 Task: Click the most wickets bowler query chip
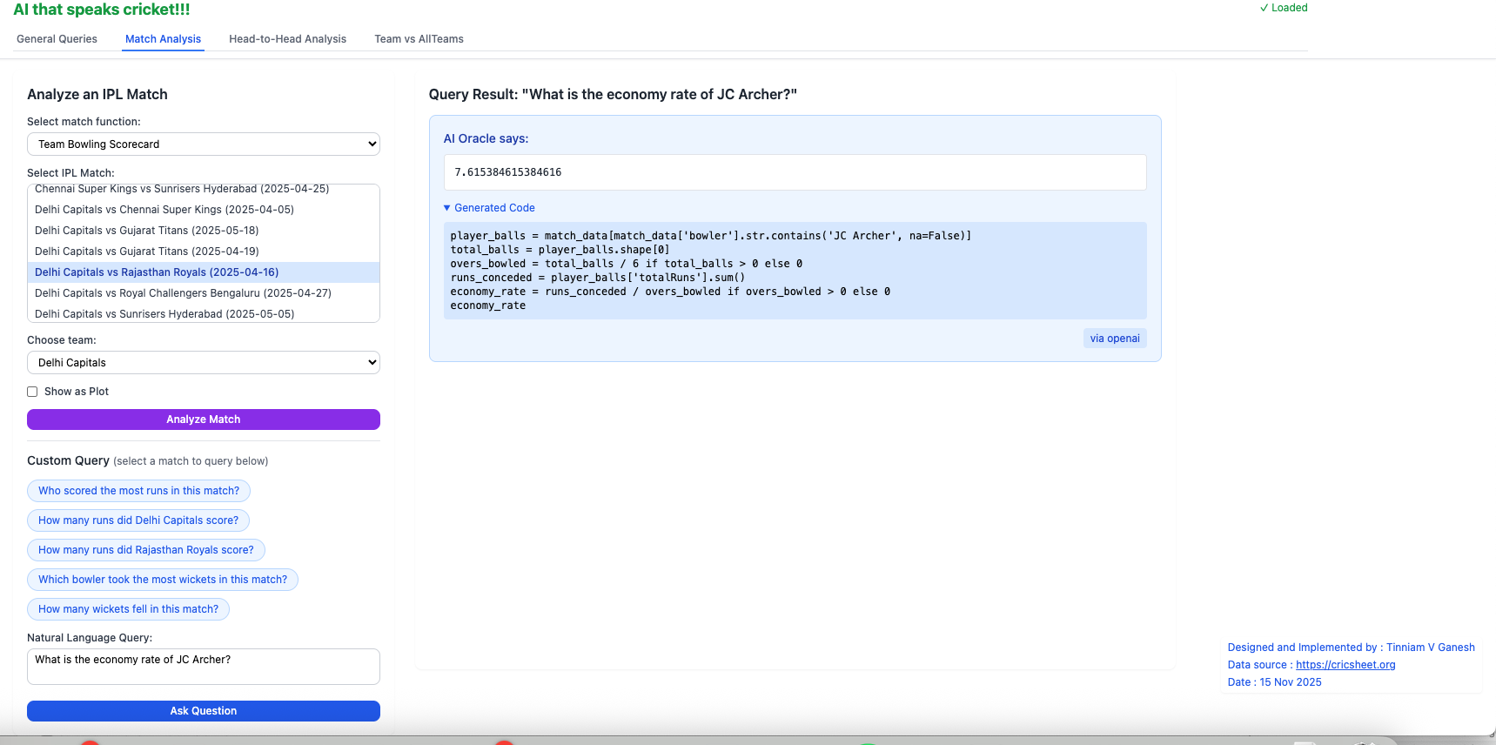163,580
